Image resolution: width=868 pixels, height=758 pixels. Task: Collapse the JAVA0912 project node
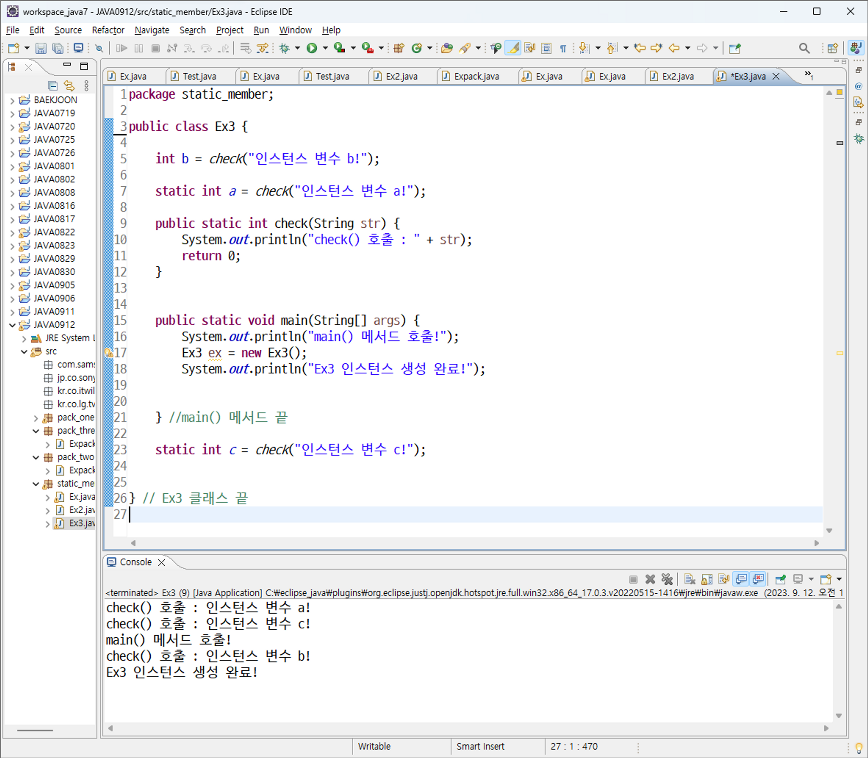(12, 325)
